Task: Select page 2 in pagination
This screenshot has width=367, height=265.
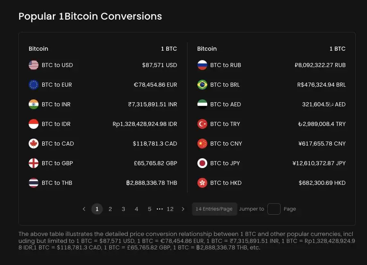Action: [x=110, y=209]
